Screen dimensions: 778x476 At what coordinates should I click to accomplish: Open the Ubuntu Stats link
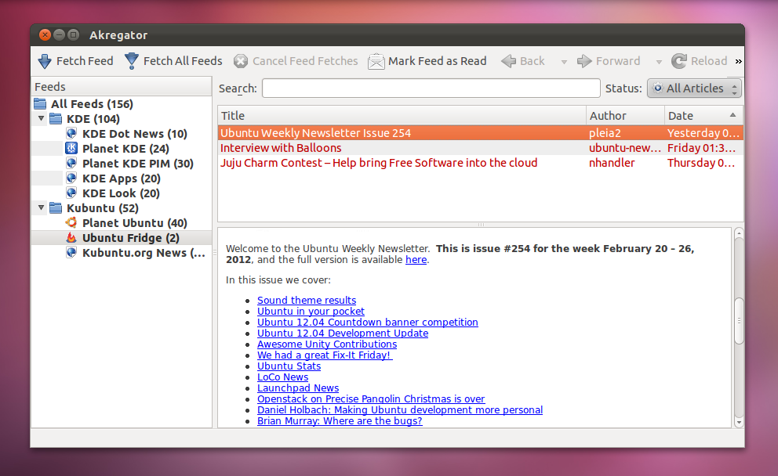coord(289,366)
